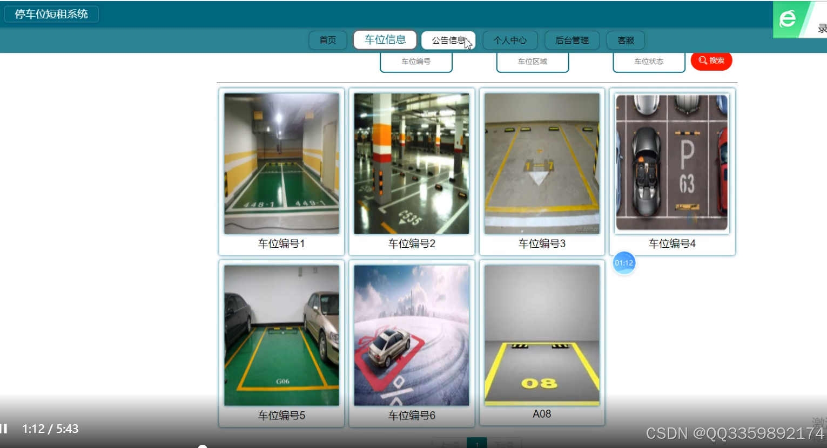Open the 车位编号6 parking photo
The height and width of the screenshot is (448, 827).
412,335
